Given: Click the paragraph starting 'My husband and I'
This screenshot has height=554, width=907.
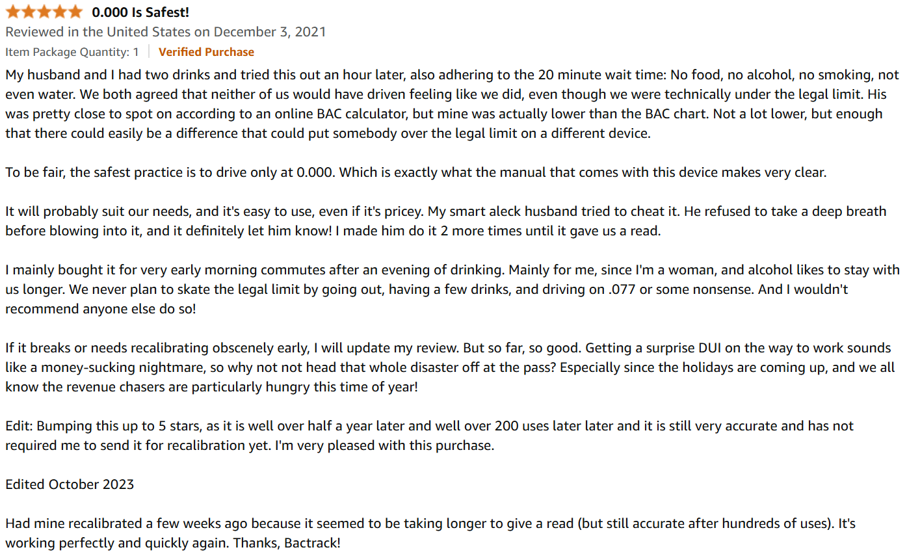Looking at the screenshot, I should click(453, 104).
